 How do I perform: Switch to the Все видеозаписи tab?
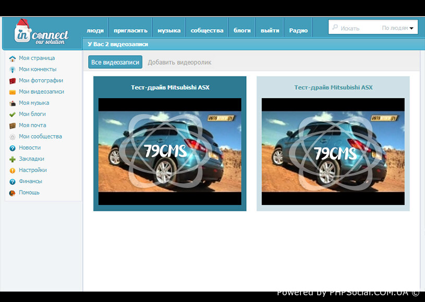[x=115, y=62]
